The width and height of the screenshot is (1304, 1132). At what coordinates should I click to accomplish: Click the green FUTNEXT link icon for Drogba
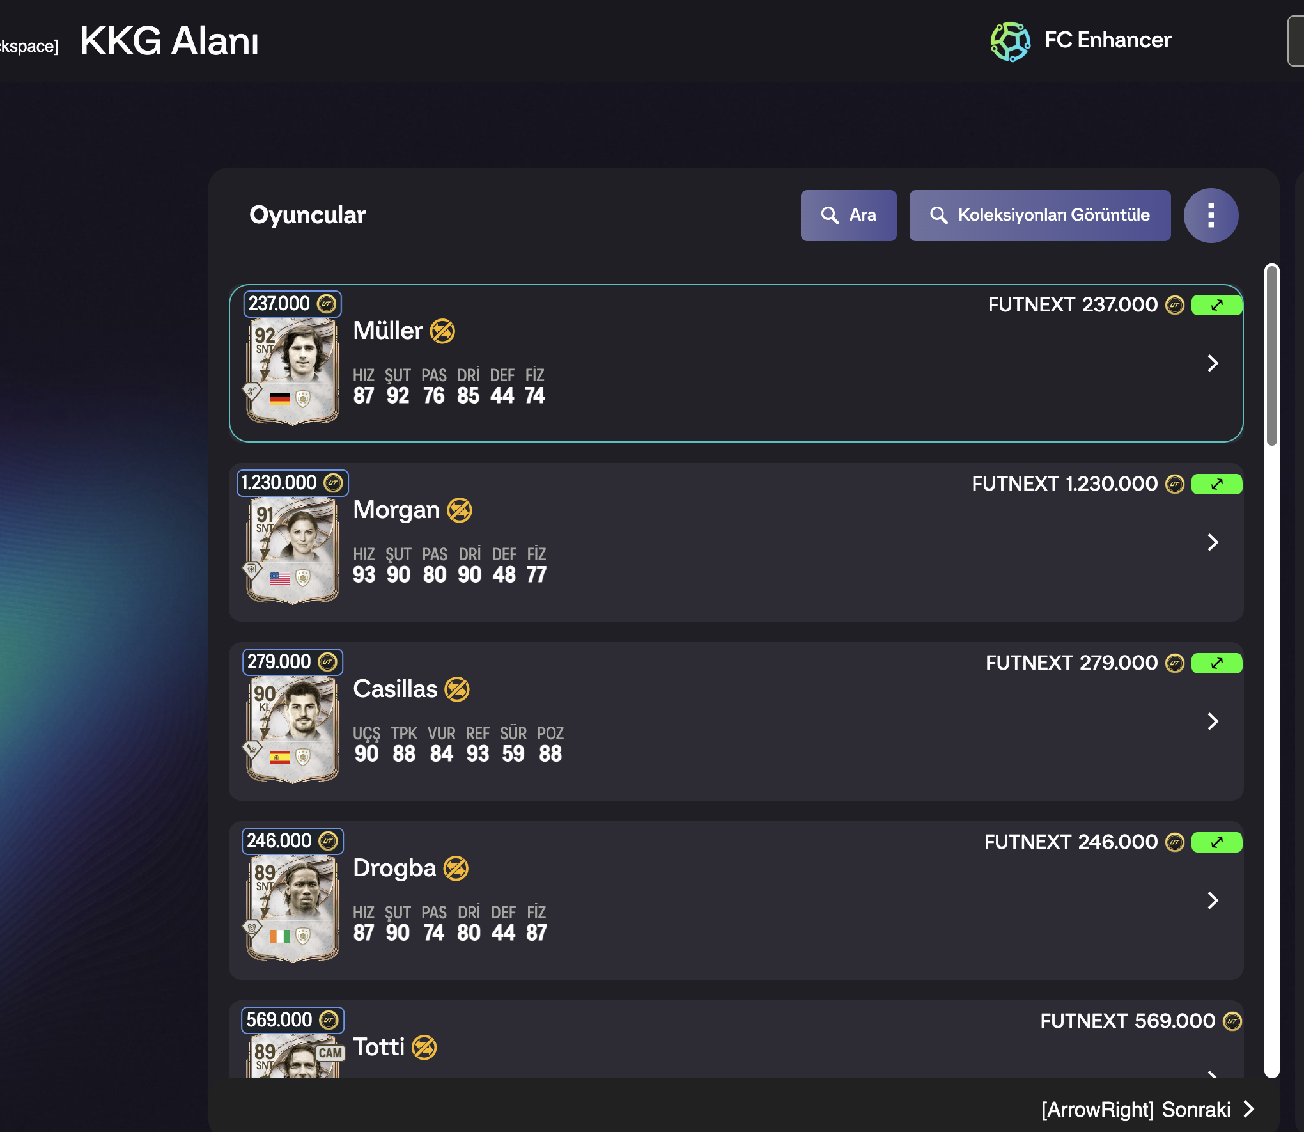tap(1217, 842)
